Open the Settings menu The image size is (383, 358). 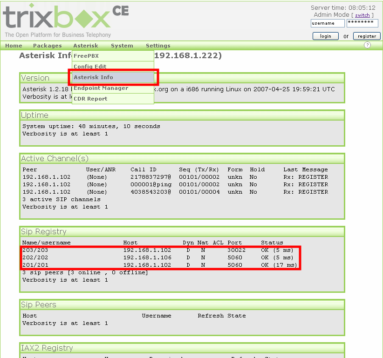pos(158,46)
